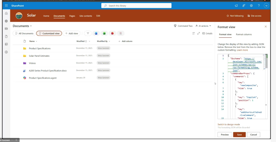Viewport: 276px width, 142px height.
Task: Toggle the Not following star
Action: point(235,16)
